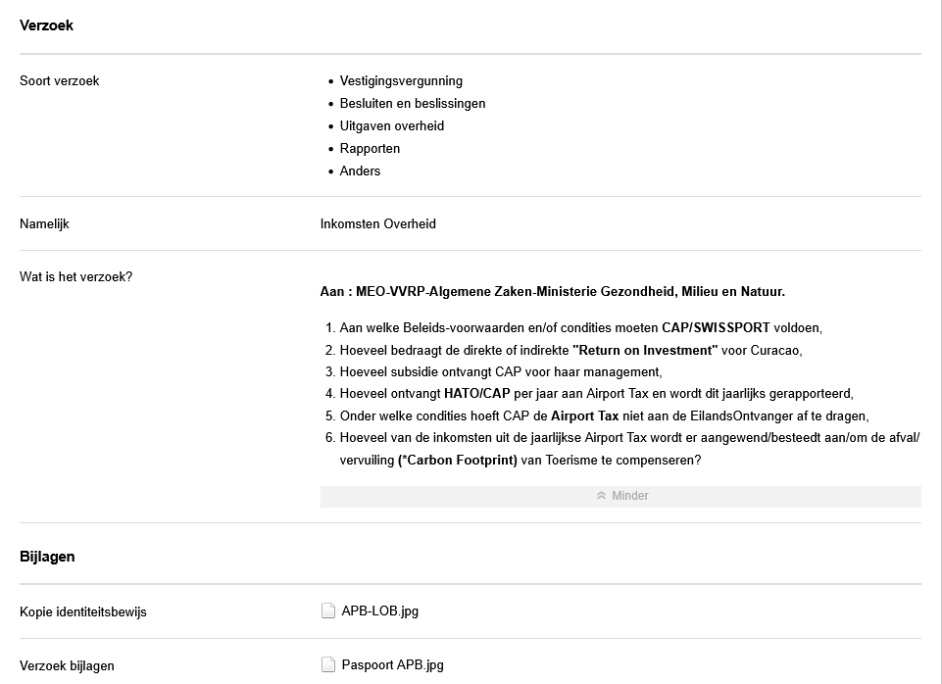Click the Verzoek bijlagen label
The image size is (942, 684).
67,666
